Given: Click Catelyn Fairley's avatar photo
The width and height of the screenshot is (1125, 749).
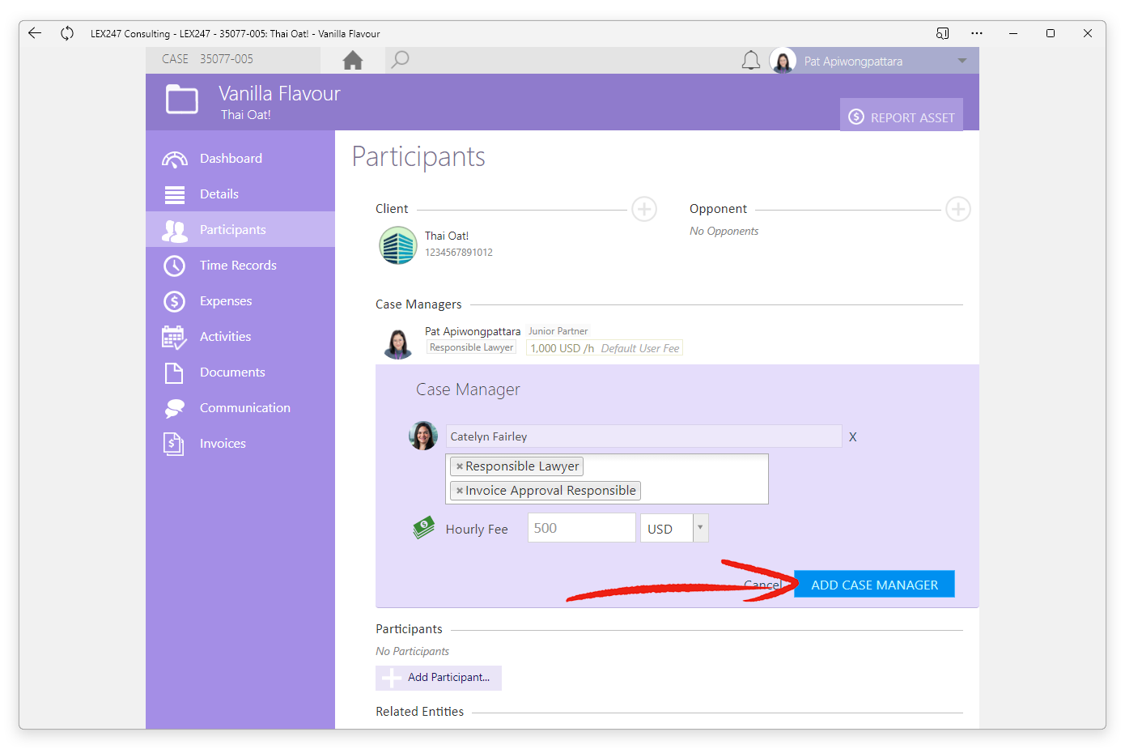Looking at the screenshot, I should pyautogui.click(x=423, y=436).
